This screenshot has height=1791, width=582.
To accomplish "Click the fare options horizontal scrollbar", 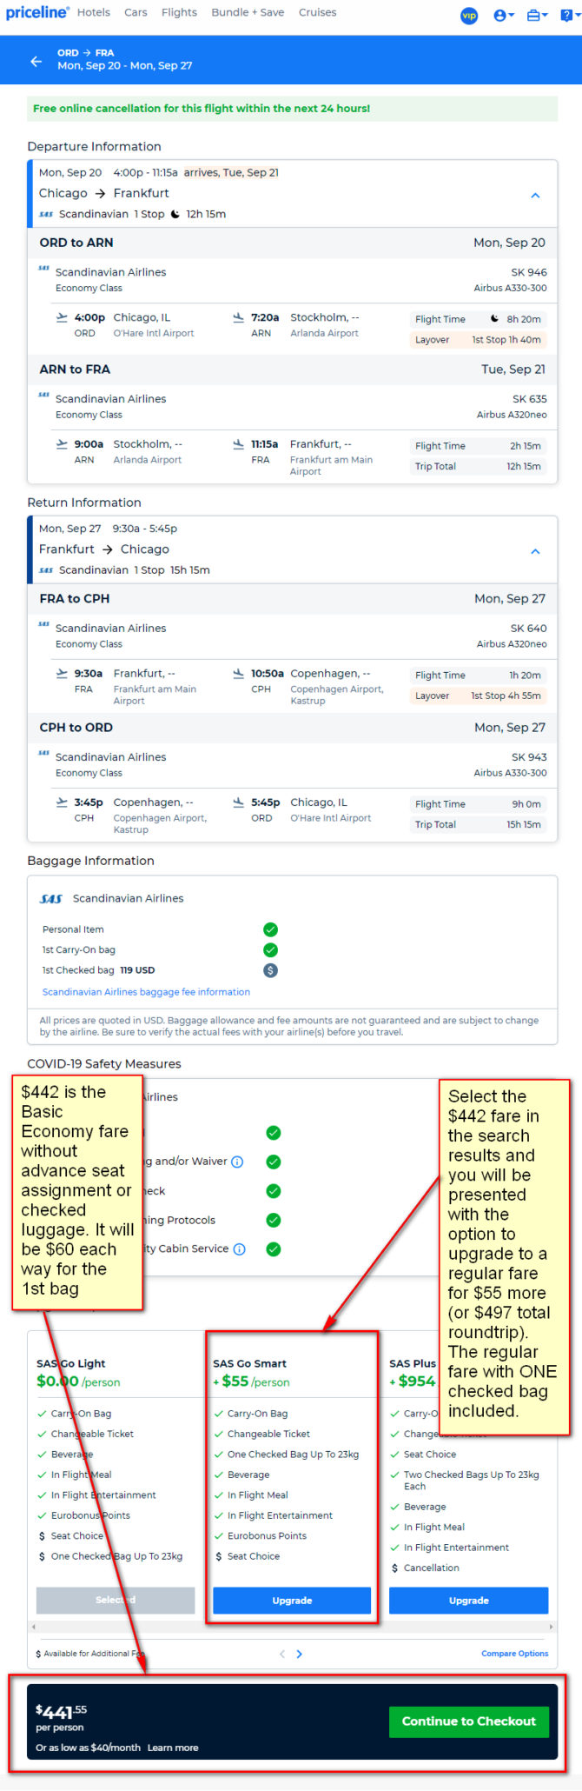I will (292, 1626).
